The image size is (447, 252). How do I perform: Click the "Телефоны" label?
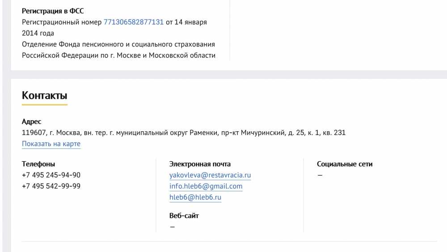coord(38,164)
